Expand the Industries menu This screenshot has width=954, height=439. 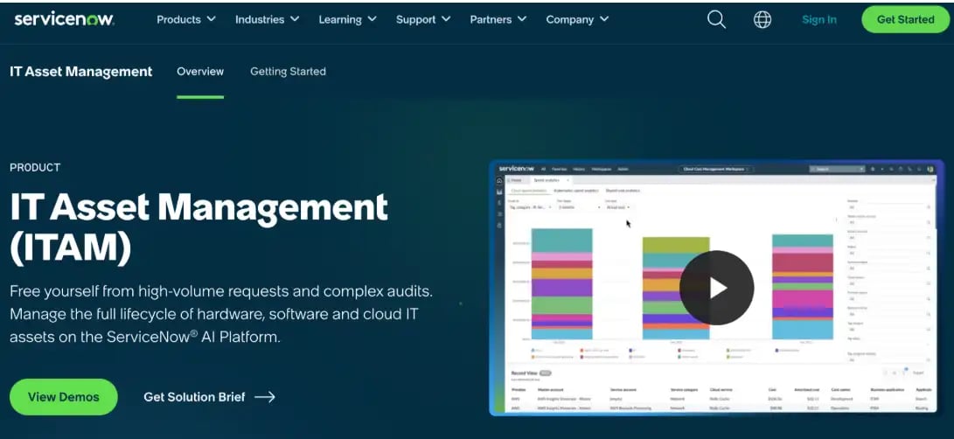click(267, 19)
